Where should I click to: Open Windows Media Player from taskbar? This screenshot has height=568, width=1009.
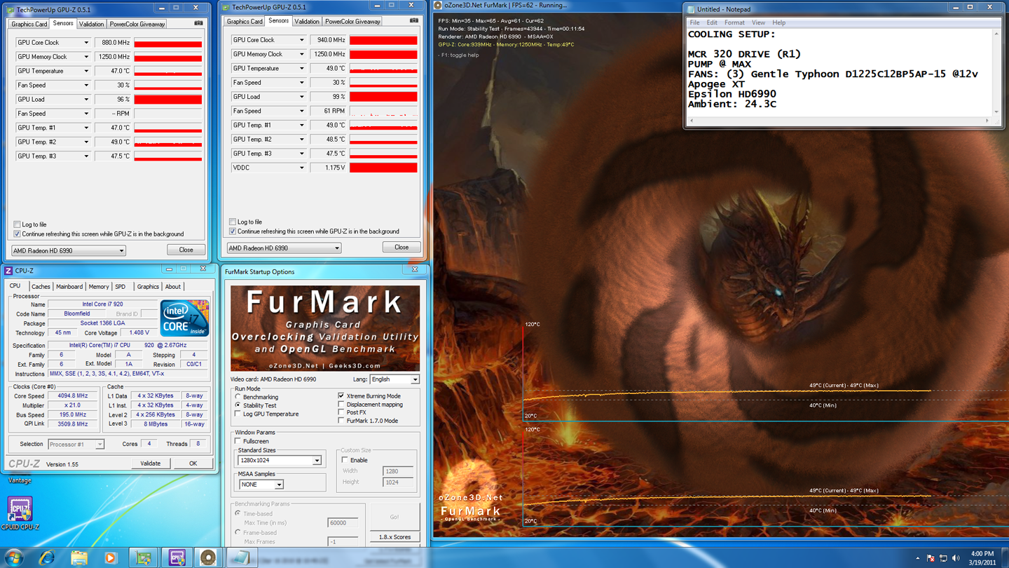point(110,557)
